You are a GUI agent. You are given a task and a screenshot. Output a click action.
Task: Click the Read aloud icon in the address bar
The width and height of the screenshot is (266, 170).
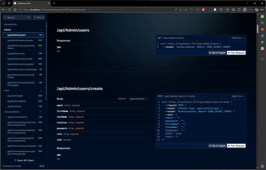click(176, 10)
